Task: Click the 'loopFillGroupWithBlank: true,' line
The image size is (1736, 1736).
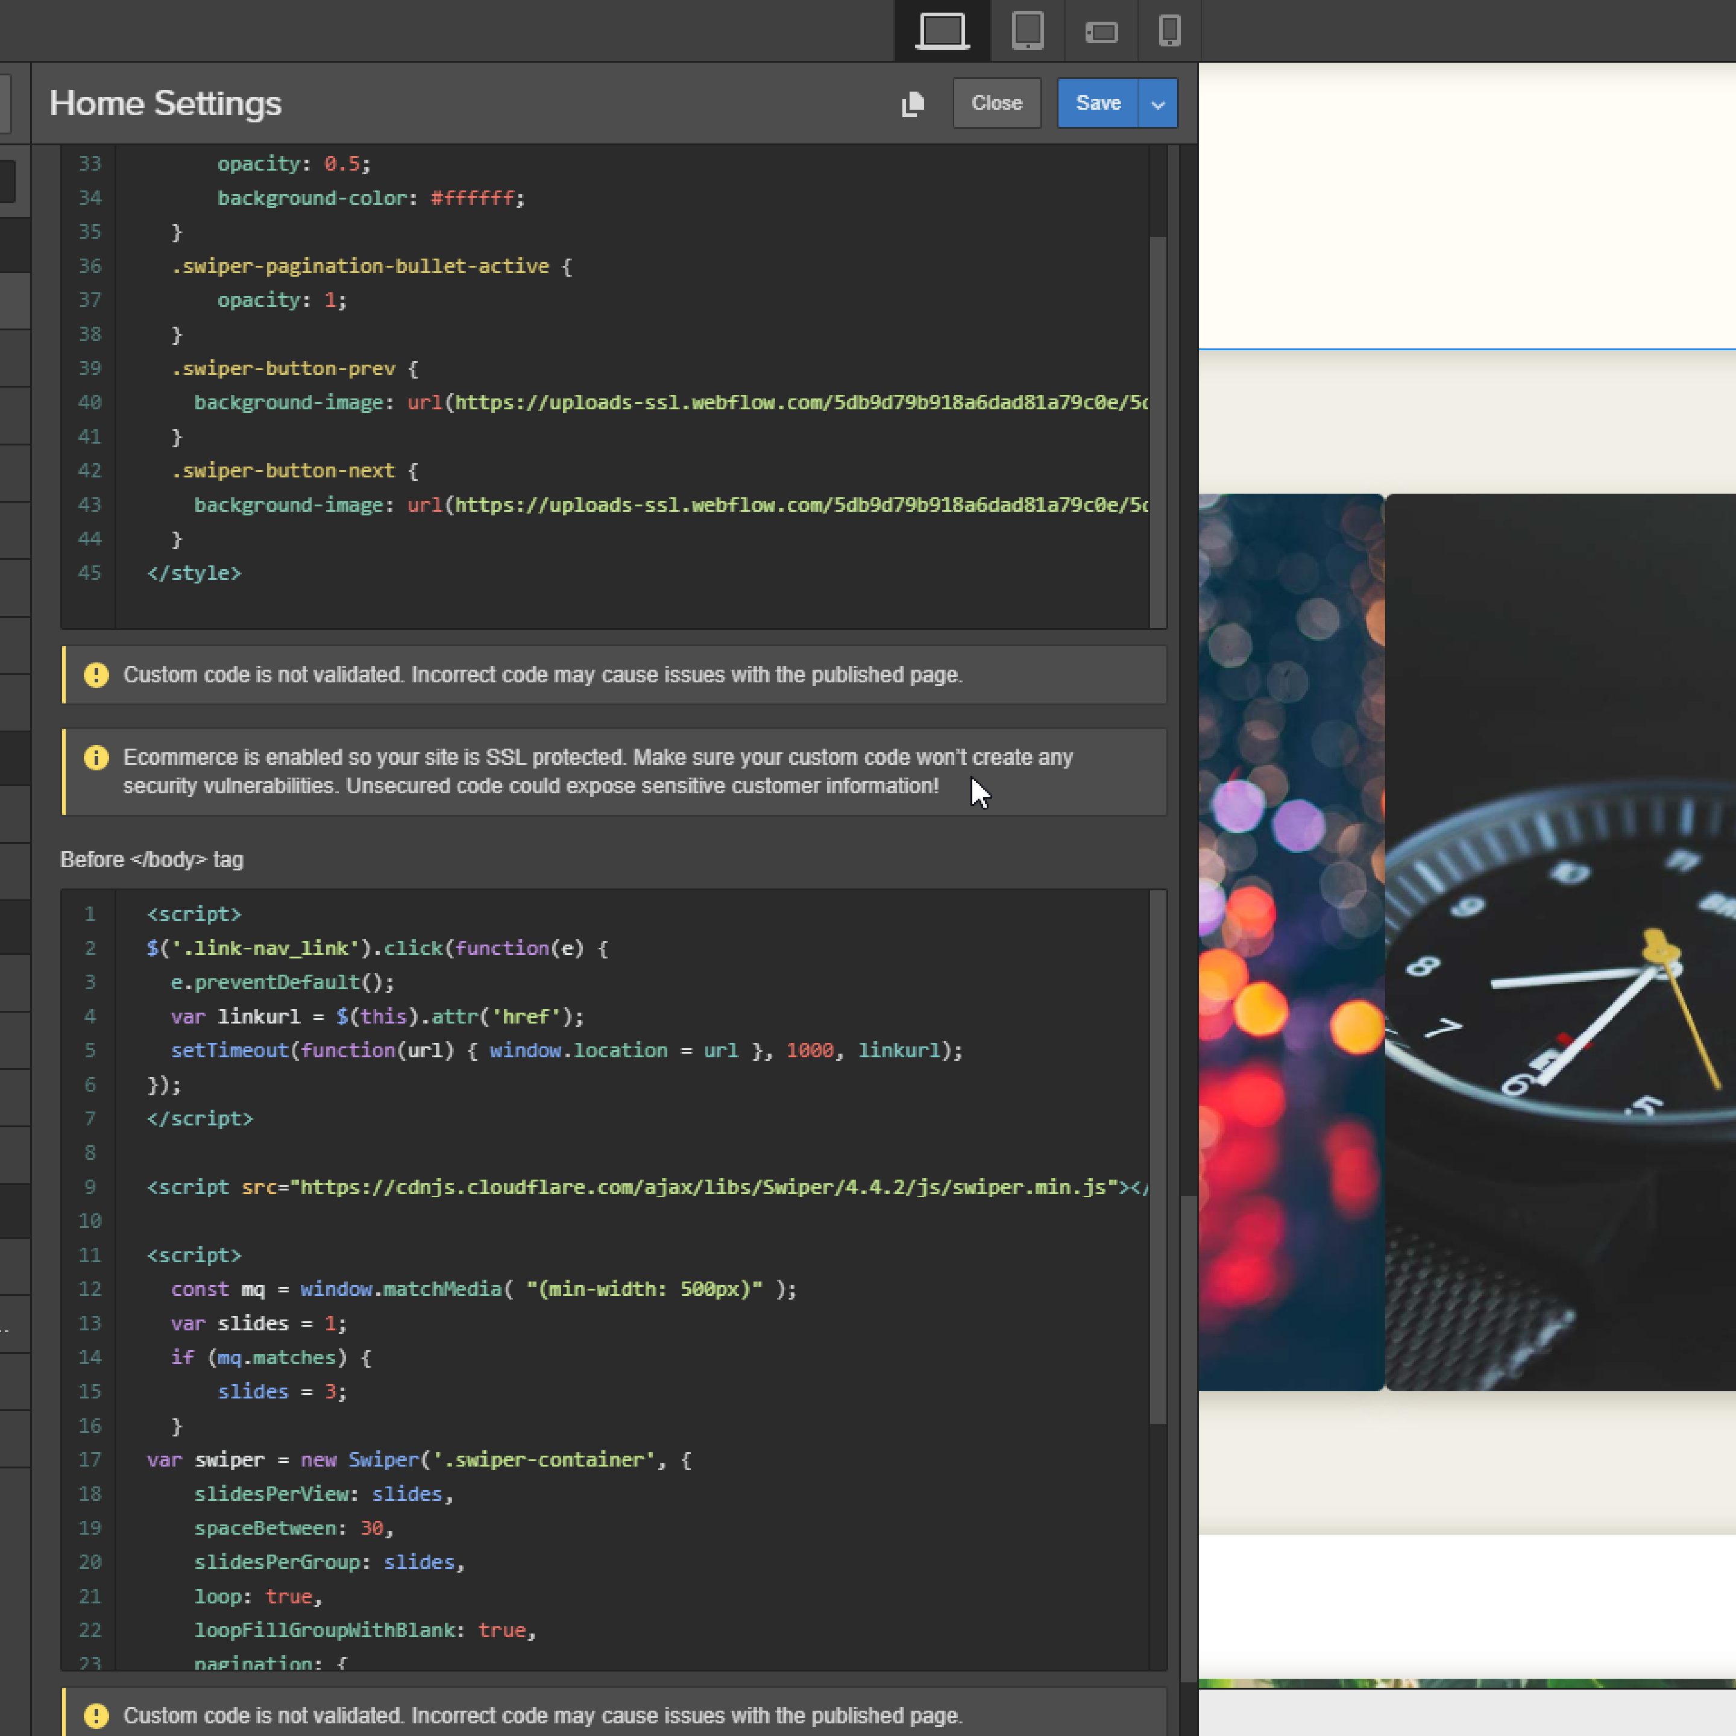Action: pyautogui.click(x=365, y=1631)
